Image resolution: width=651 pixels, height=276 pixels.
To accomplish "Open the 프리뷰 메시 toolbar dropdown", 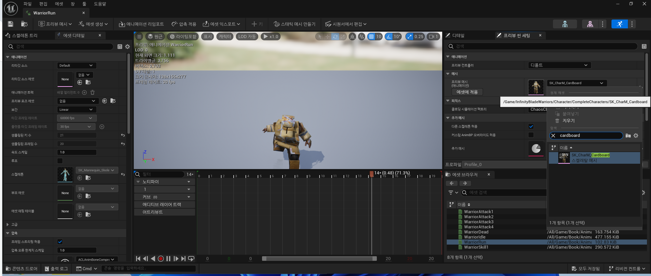I will point(55,24).
